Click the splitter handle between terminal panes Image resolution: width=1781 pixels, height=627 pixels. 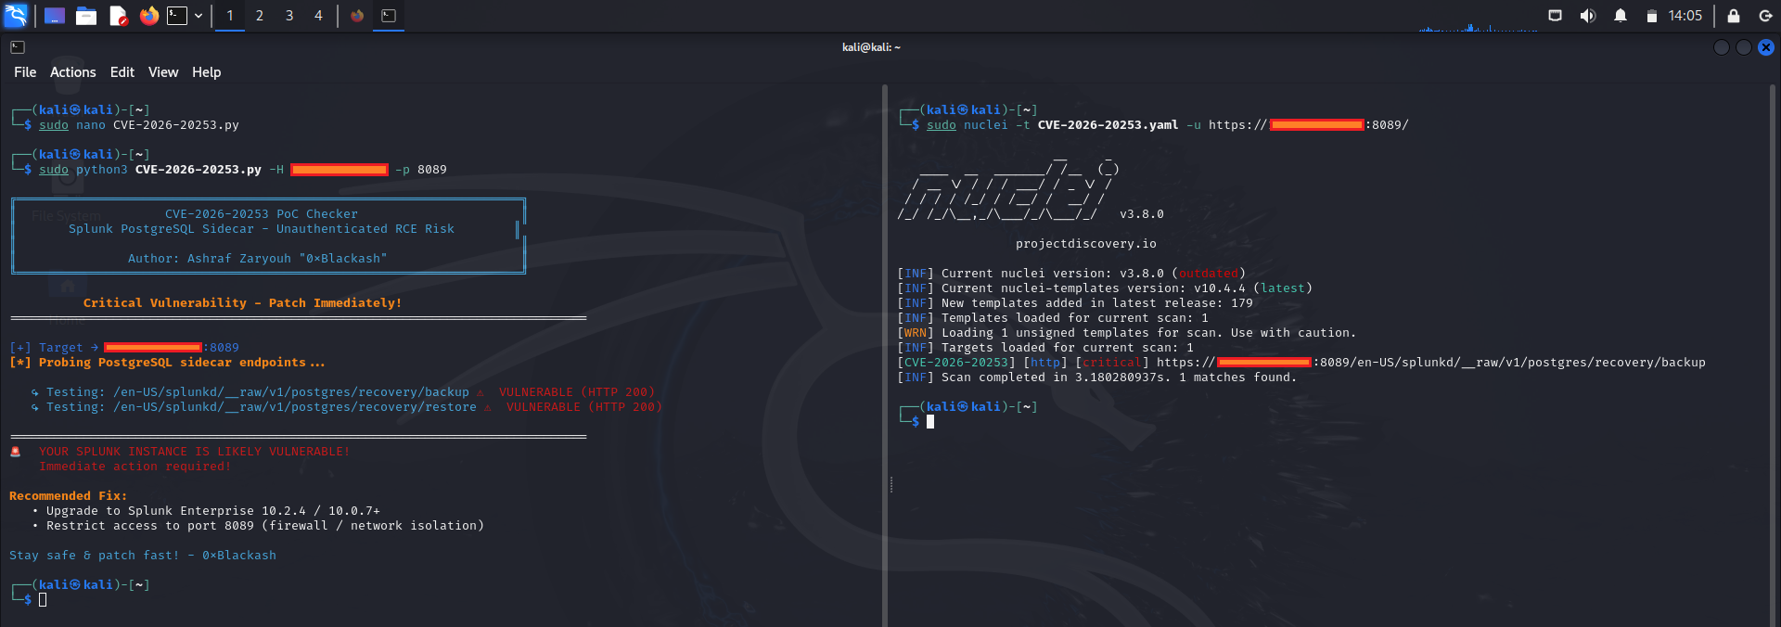(890, 484)
